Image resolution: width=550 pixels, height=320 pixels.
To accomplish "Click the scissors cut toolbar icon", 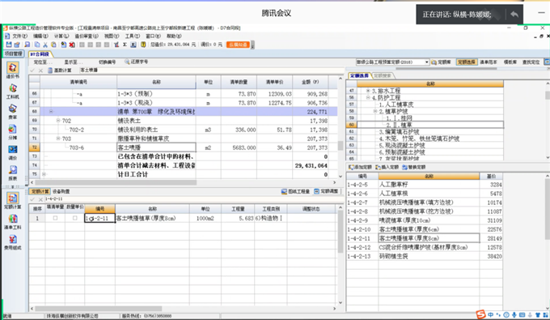I will click(x=45, y=45).
